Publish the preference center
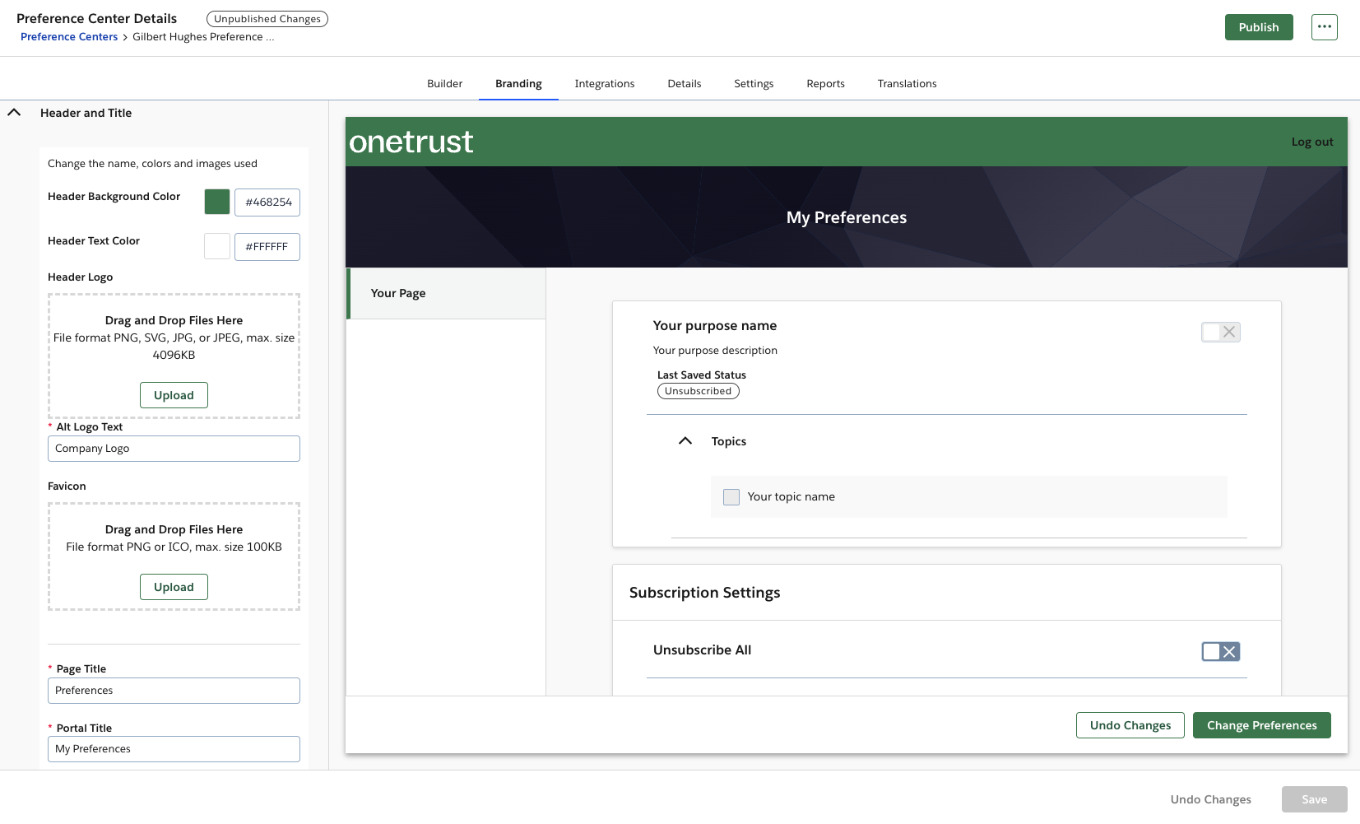 click(x=1258, y=26)
